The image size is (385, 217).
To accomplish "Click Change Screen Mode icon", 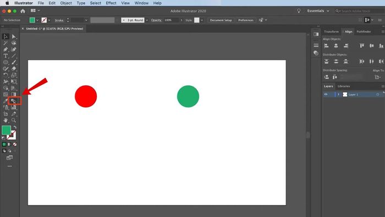I will pyautogui.click(x=9, y=158).
